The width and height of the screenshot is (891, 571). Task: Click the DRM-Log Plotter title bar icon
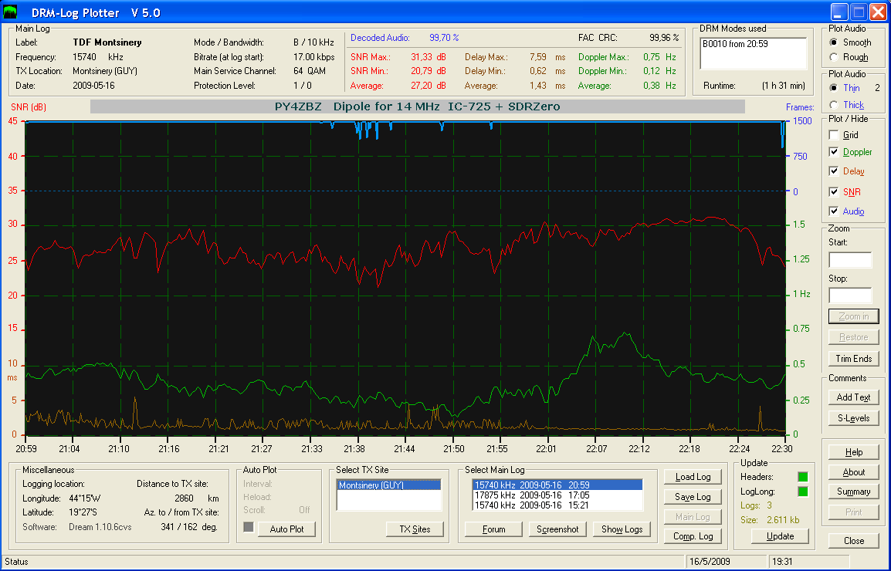(11, 12)
